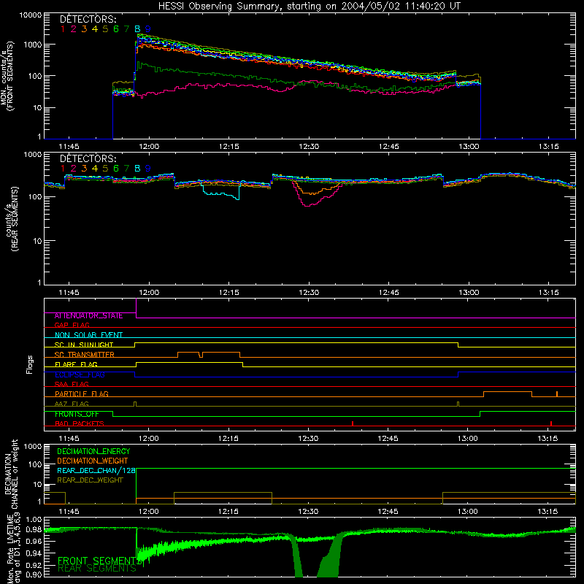Click magenta detector 2 in front segments legend
Viewport: 584px width, 584px height.
74,28
